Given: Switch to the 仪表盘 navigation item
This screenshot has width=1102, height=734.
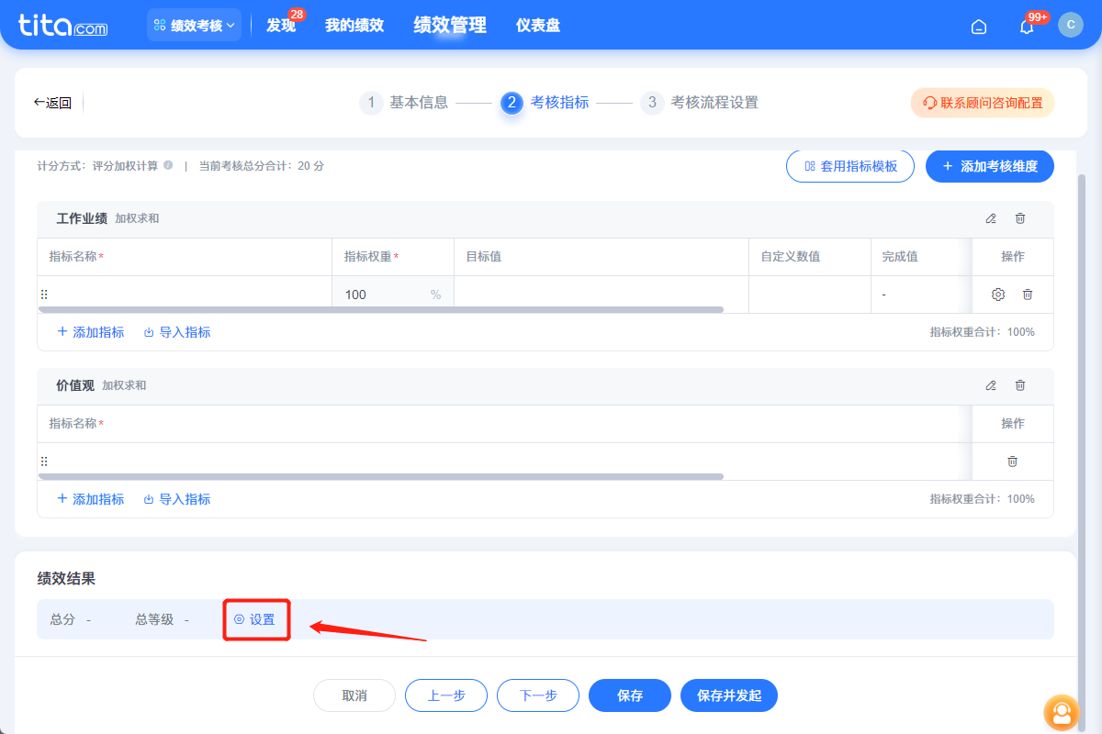Looking at the screenshot, I should pos(538,25).
